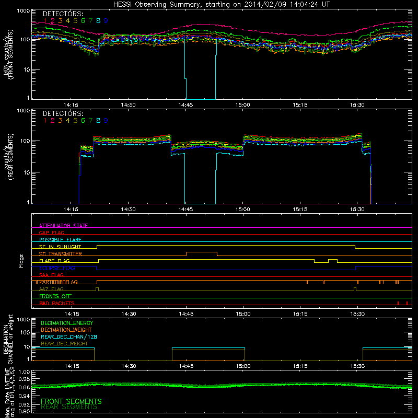Click the FRONTS_OFF flag label
The height and width of the screenshot is (418, 418).
[x=55, y=296]
